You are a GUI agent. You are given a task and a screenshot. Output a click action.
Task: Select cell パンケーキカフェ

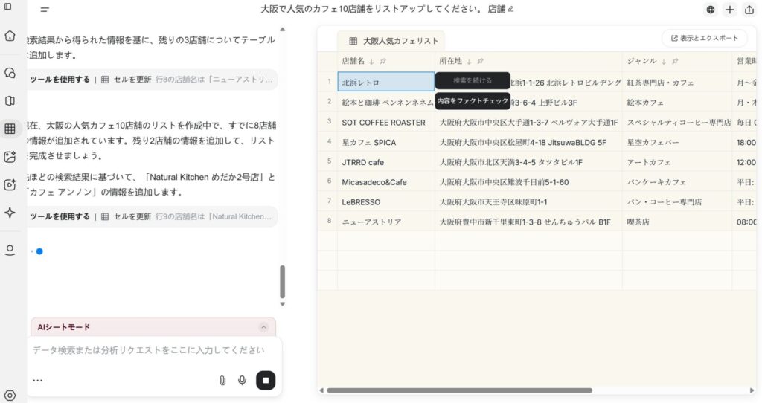(677, 182)
